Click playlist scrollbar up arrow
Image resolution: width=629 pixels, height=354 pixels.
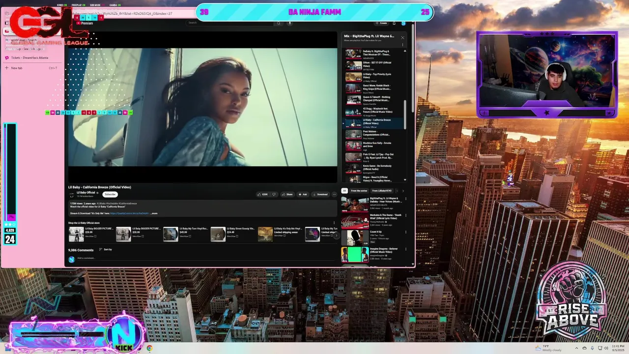(405, 50)
